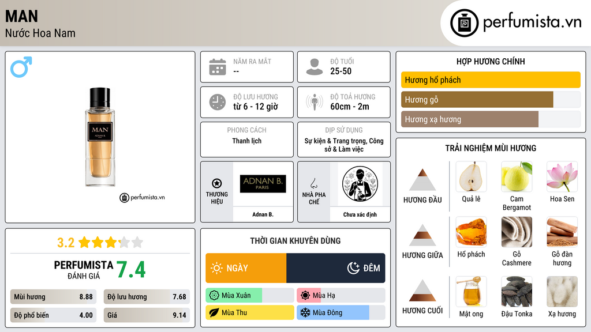This screenshot has height=332, width=591.
Task: Click the perfumer illustration for Chưa xác định
Action: 360,184
